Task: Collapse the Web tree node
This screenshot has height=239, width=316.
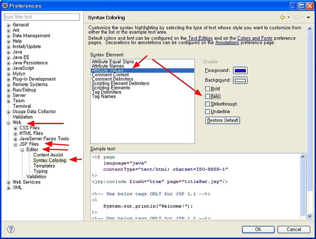Action: pyautogui.click(x=8, y=123)
